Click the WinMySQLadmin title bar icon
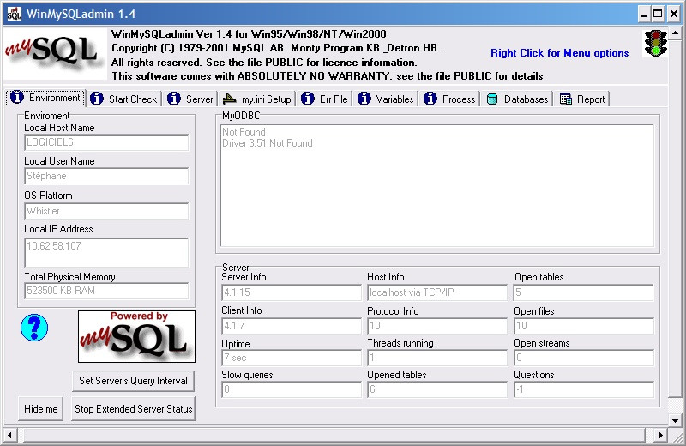The image size is (686, 446). tap(14, 14)
